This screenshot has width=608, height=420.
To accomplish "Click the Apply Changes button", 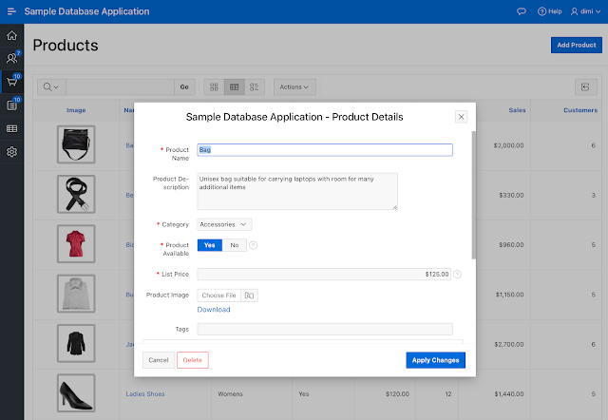I will click(436, 360).
